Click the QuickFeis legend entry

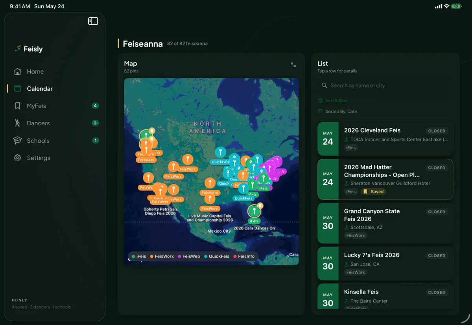click(217, 256)
